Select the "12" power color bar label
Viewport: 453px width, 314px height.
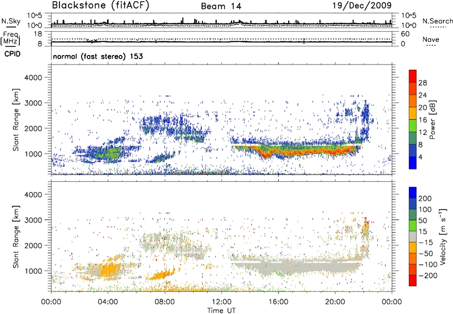coord(422,133)
